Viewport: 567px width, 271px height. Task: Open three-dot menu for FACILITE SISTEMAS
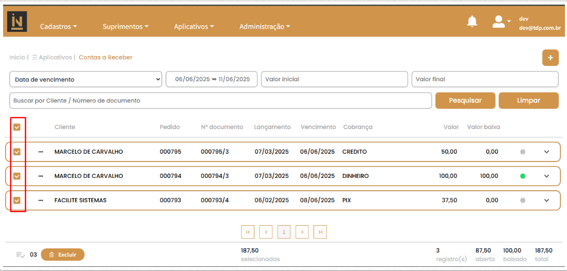point(41,200)
